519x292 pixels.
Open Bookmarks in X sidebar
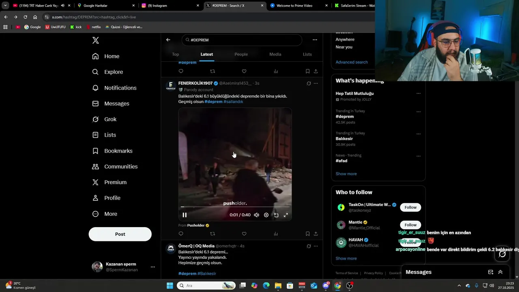(x=112, y=151)
